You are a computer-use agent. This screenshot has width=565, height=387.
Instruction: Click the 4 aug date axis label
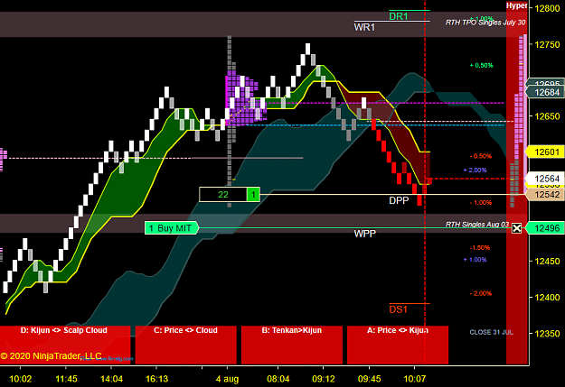coord(227,379)
